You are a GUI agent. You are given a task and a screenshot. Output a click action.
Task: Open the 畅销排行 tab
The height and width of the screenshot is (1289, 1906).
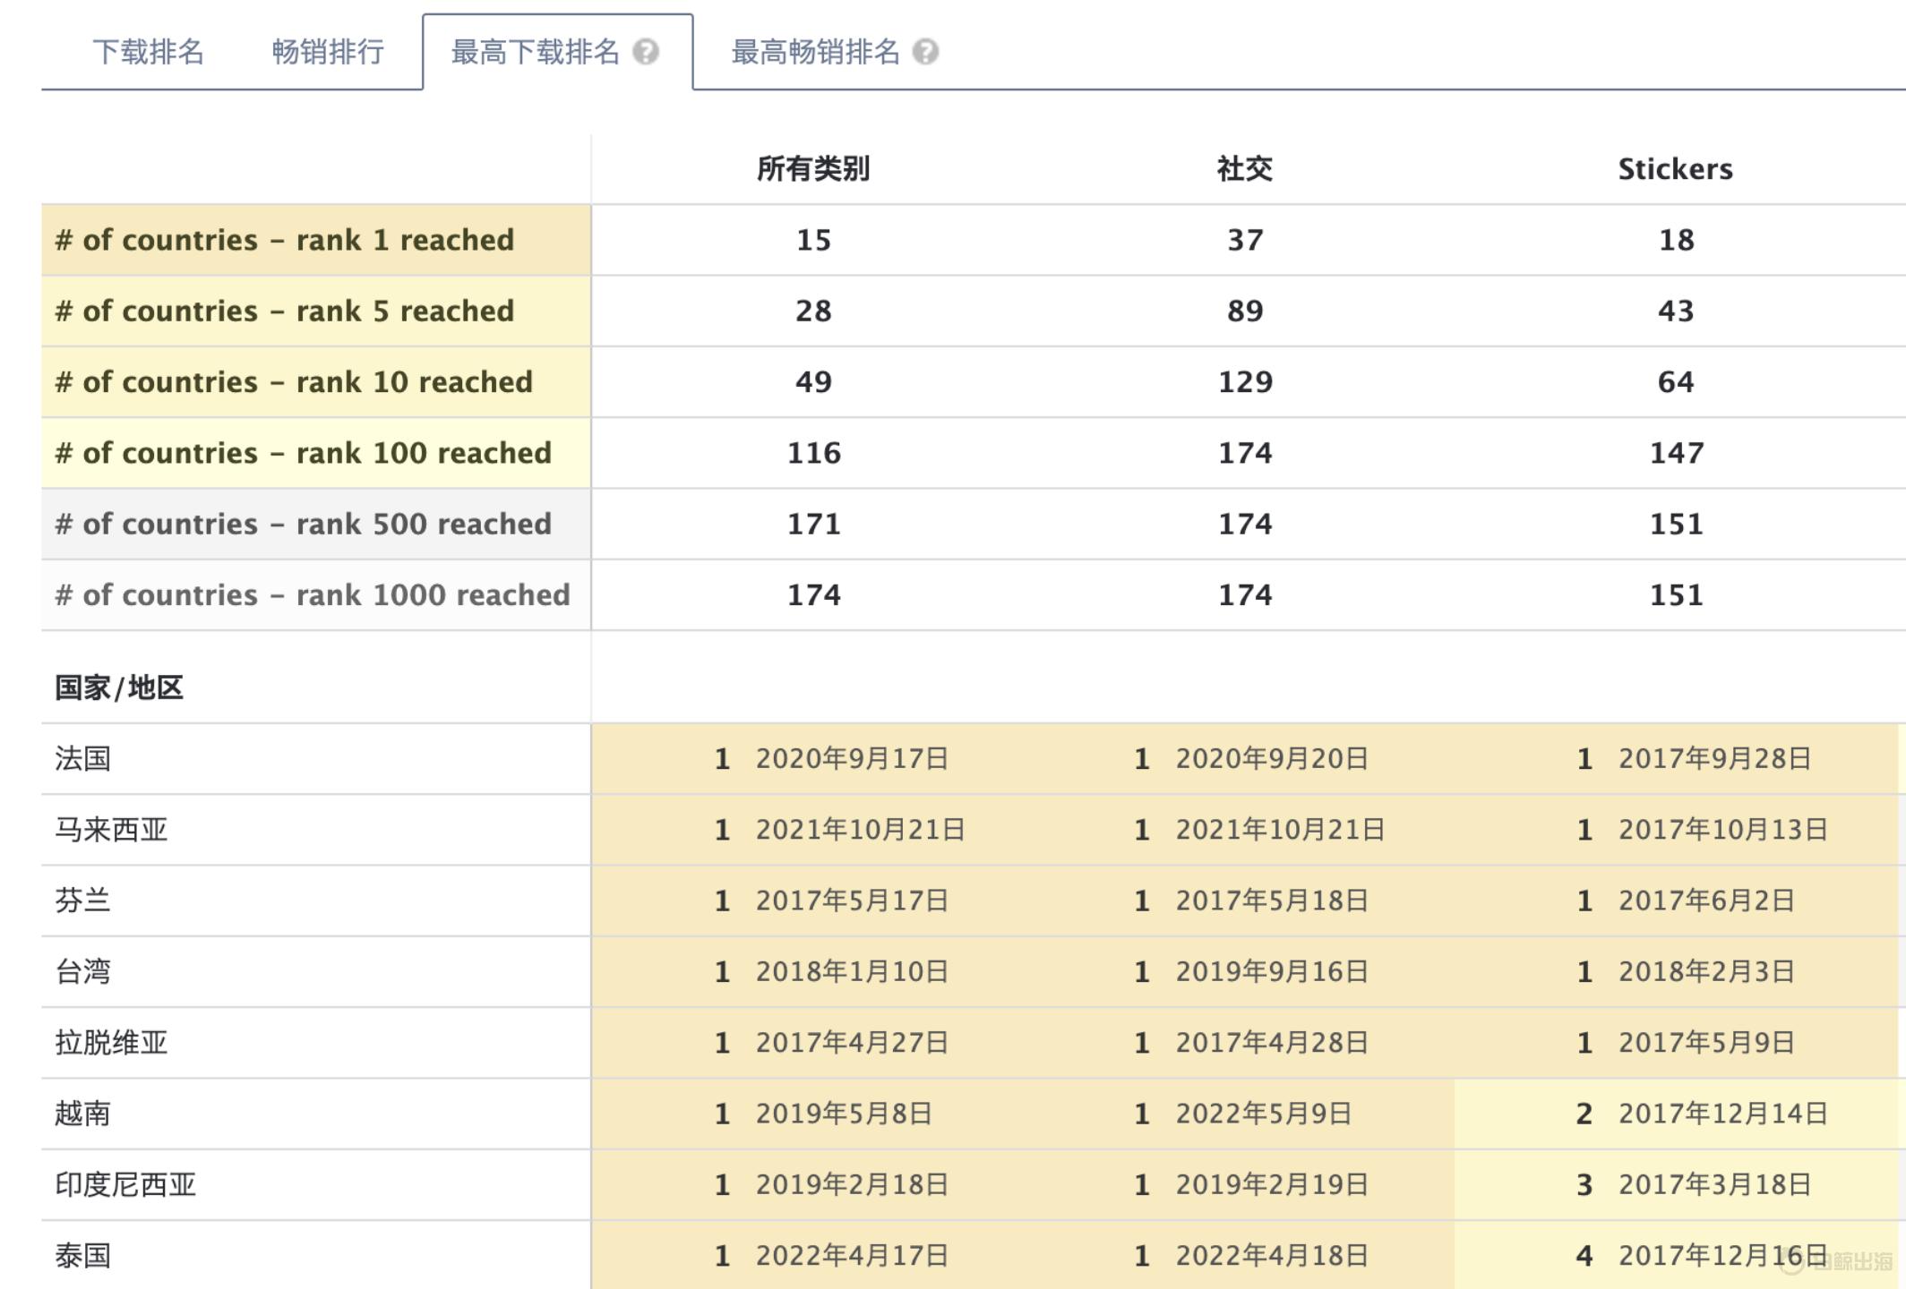(x=328, y=52)
